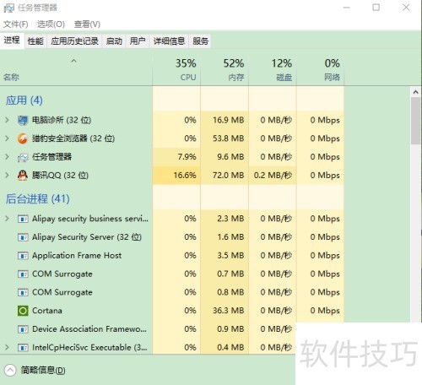This screenshot has width=422, height=385.
Task: Click the 简略信息(D) link
Action: coord(43,371)
